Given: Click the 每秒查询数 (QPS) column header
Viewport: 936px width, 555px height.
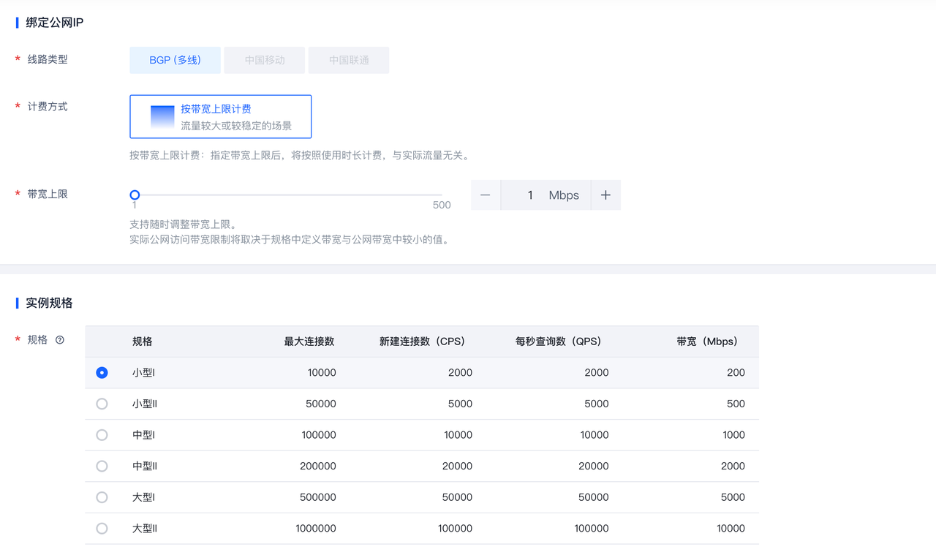Looking at the screenshot, I should point(558,341).
